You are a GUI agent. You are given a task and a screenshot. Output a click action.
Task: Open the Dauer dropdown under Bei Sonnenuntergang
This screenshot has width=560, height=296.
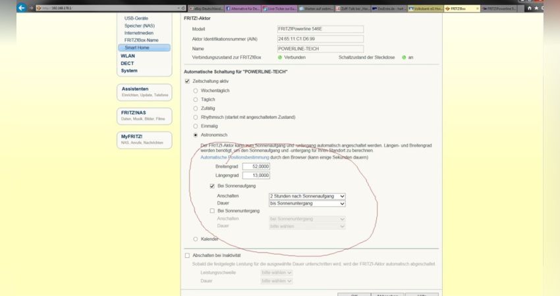pyautogui.click(x=307, y=226)
